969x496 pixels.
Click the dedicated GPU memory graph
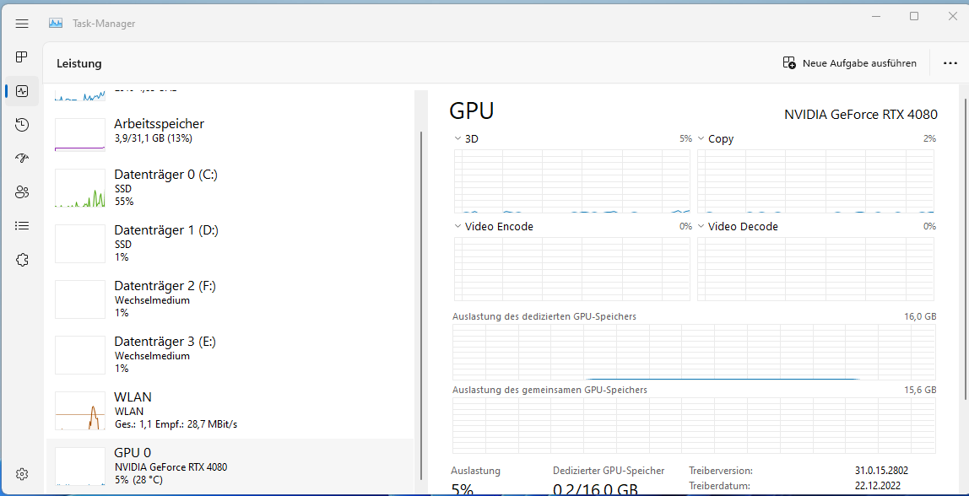coord(694,352)
